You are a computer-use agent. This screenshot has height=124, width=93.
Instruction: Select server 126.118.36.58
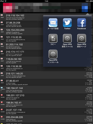[x=47, y=68]
